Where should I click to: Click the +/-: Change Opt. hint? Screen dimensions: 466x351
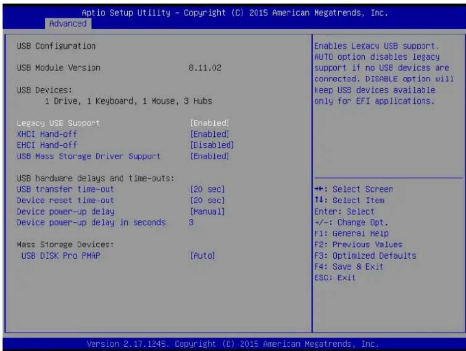(x=351, y=223)
